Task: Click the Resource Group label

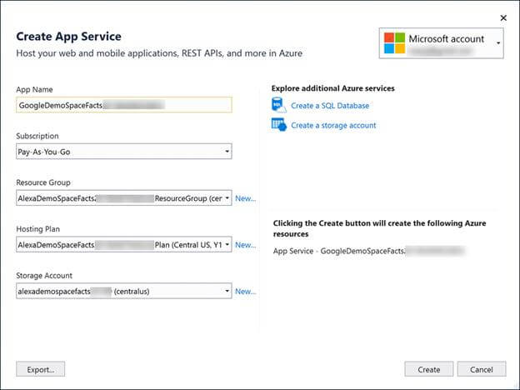Action: tap(43, 182)
